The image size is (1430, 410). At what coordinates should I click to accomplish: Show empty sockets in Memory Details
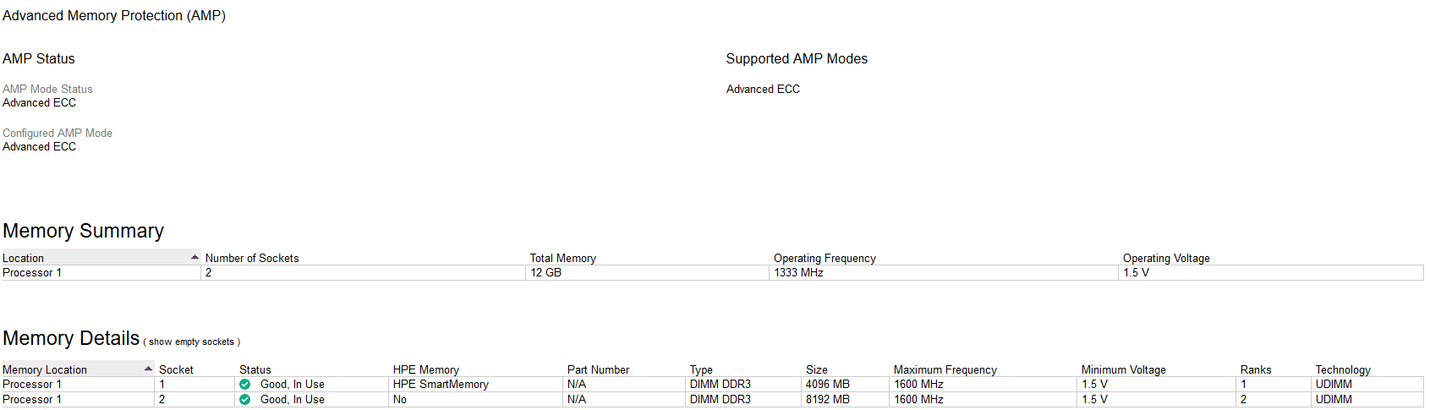pos(191,342)
